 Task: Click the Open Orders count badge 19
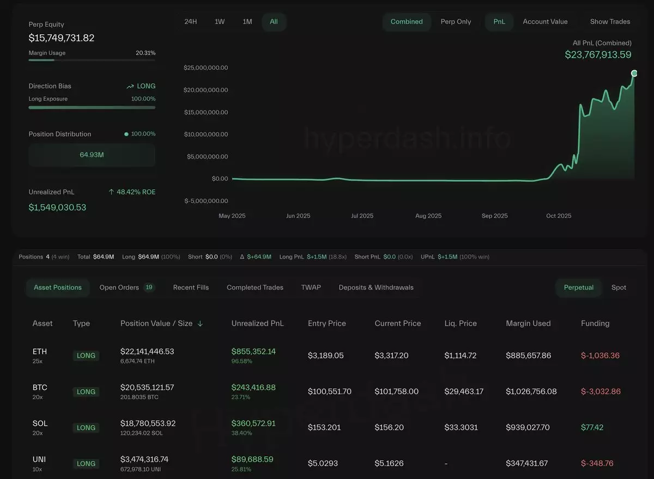click(149, 287)
